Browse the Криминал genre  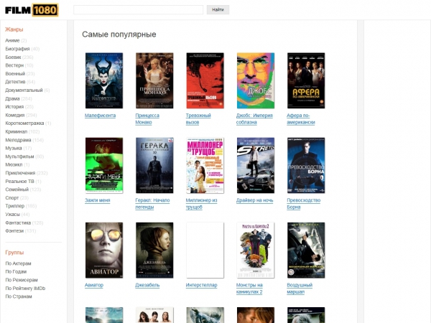pyautogui.click(x=17, y=131)
